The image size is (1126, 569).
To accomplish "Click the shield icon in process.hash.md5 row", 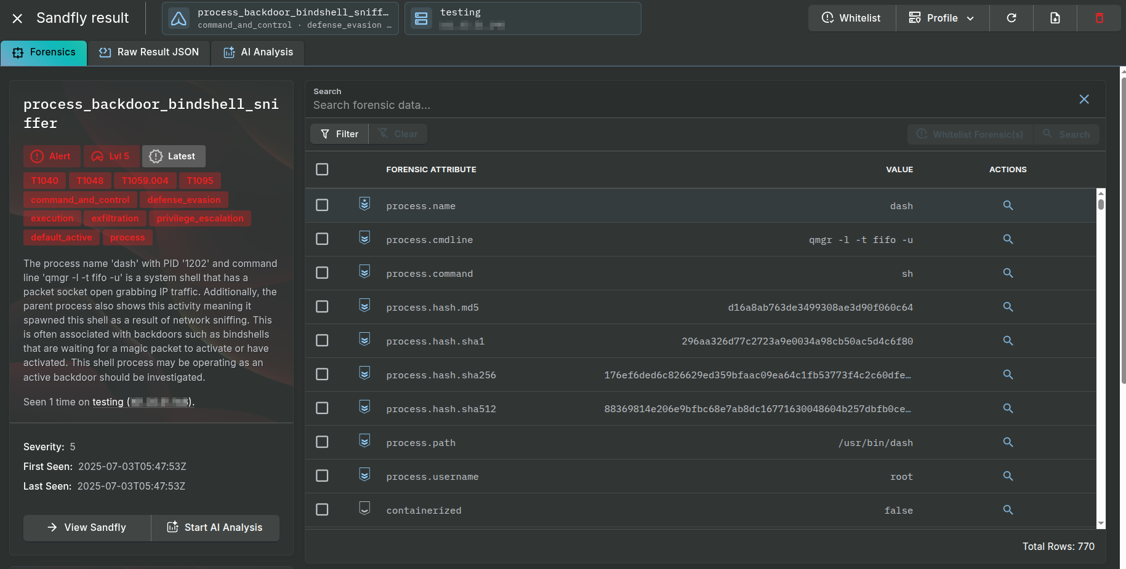I will [364, 305].
